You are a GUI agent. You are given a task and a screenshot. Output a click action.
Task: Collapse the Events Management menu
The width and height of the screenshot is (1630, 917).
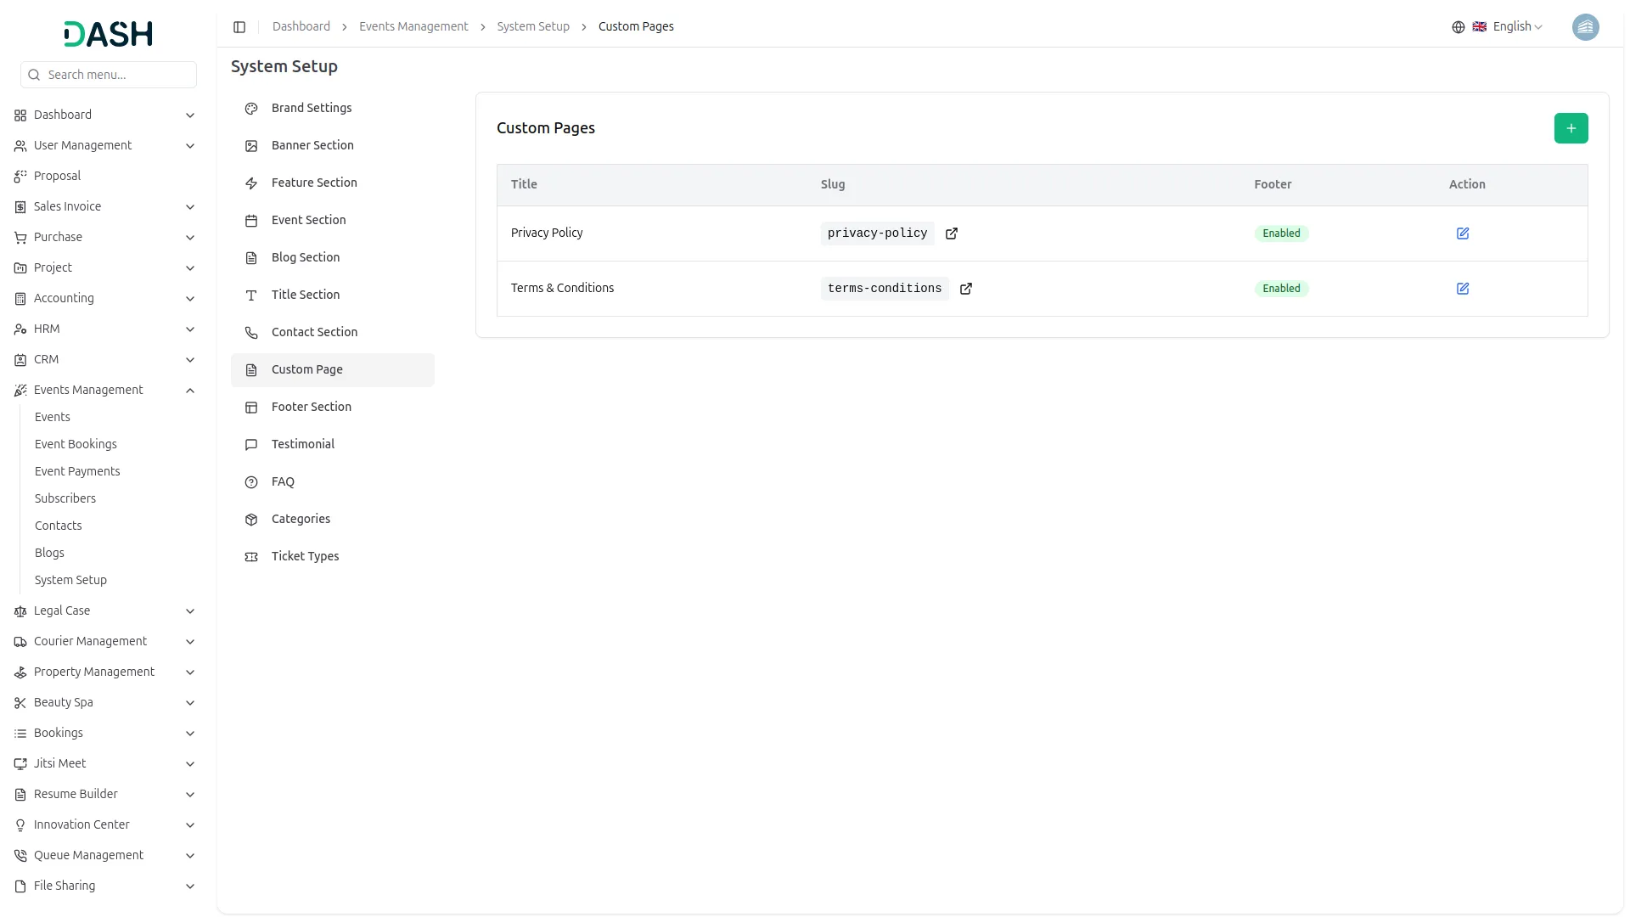click(190, 391)
